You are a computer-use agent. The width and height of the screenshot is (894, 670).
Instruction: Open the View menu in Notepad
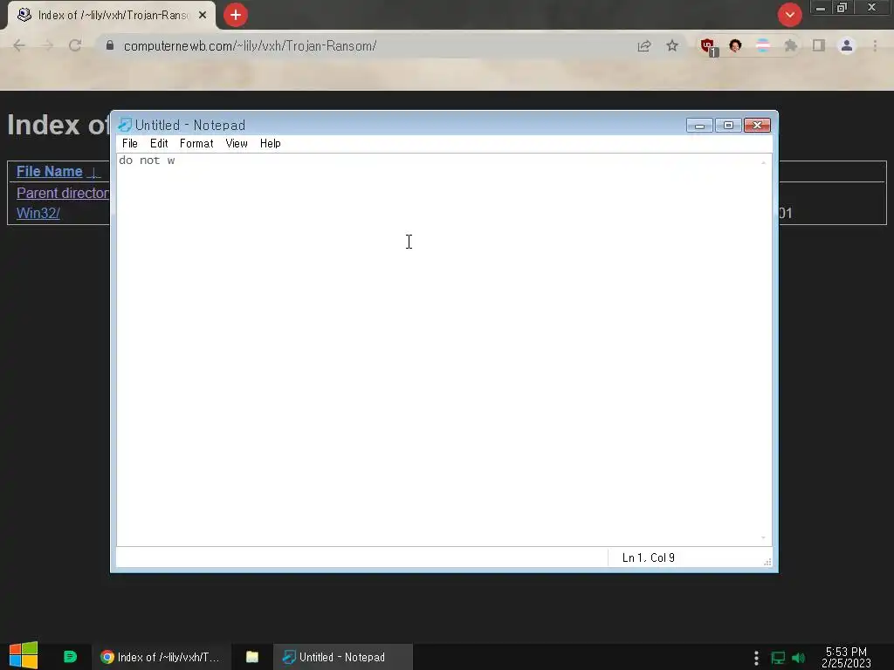[x=236, y=144]
